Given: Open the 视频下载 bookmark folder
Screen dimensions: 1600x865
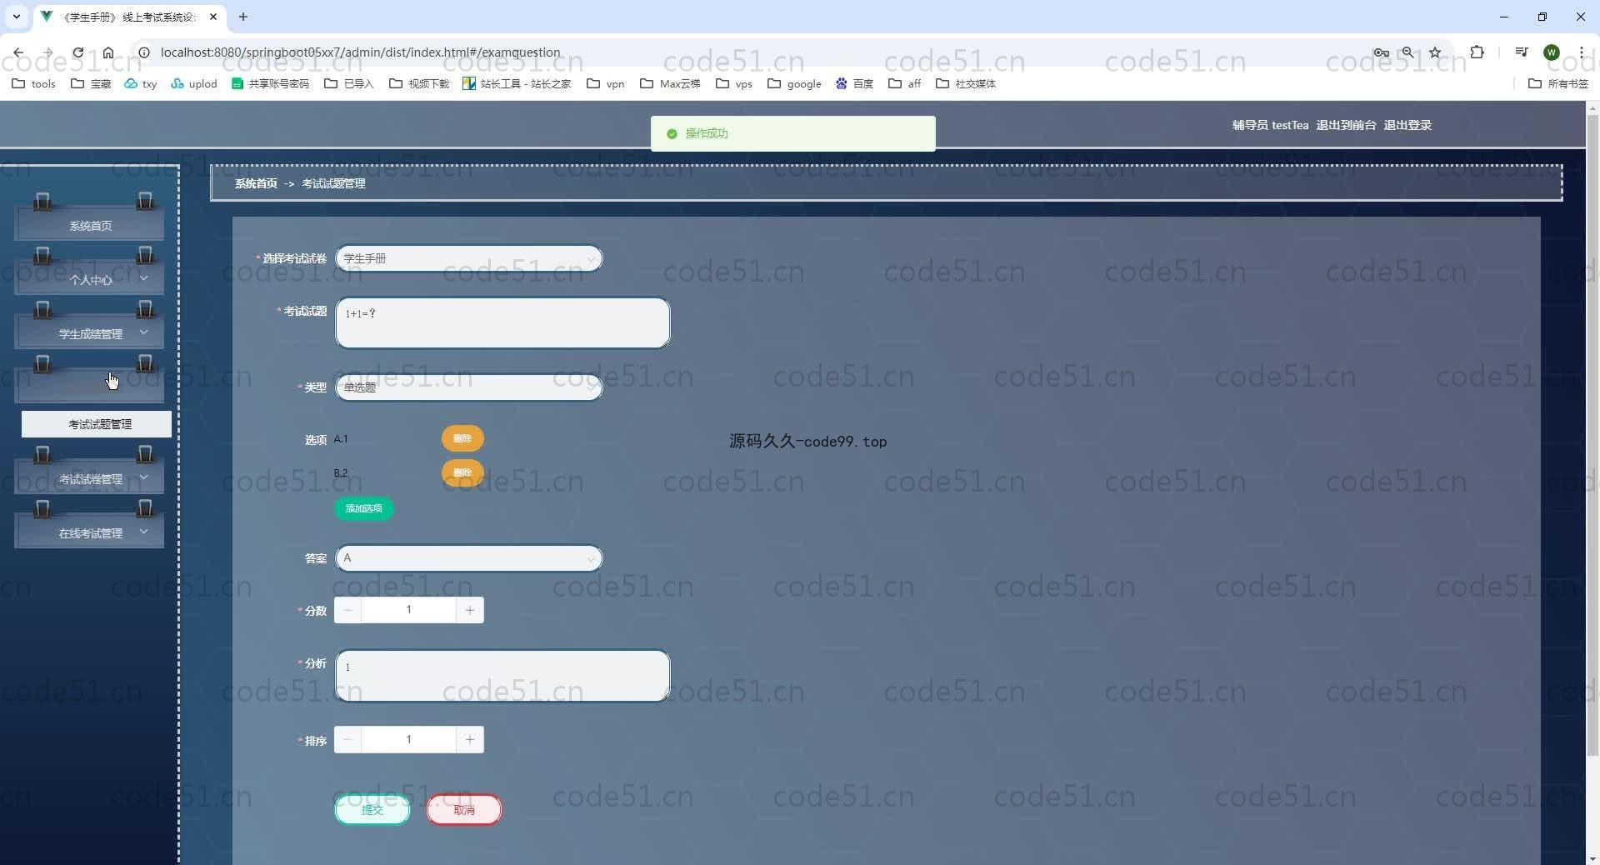Looking at the screenshot, I should (x=419, y=83).
